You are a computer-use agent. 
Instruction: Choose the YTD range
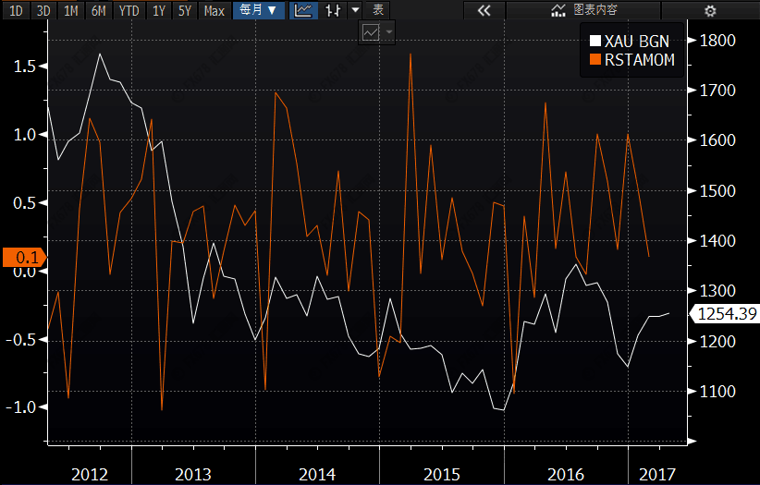[129, 10]
